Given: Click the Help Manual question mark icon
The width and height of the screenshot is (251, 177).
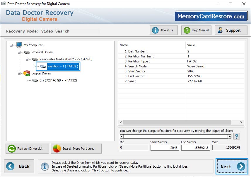Looking at the screenshot, I should pos(187,30).
